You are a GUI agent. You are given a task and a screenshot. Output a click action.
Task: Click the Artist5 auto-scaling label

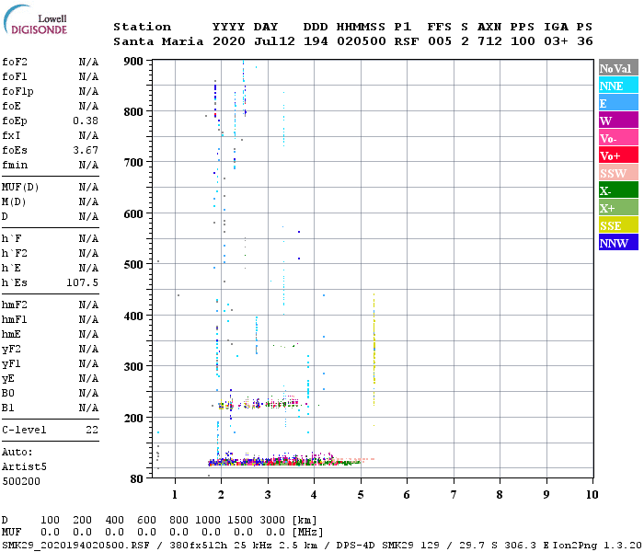pyautogui.click(x=24, y=467)
